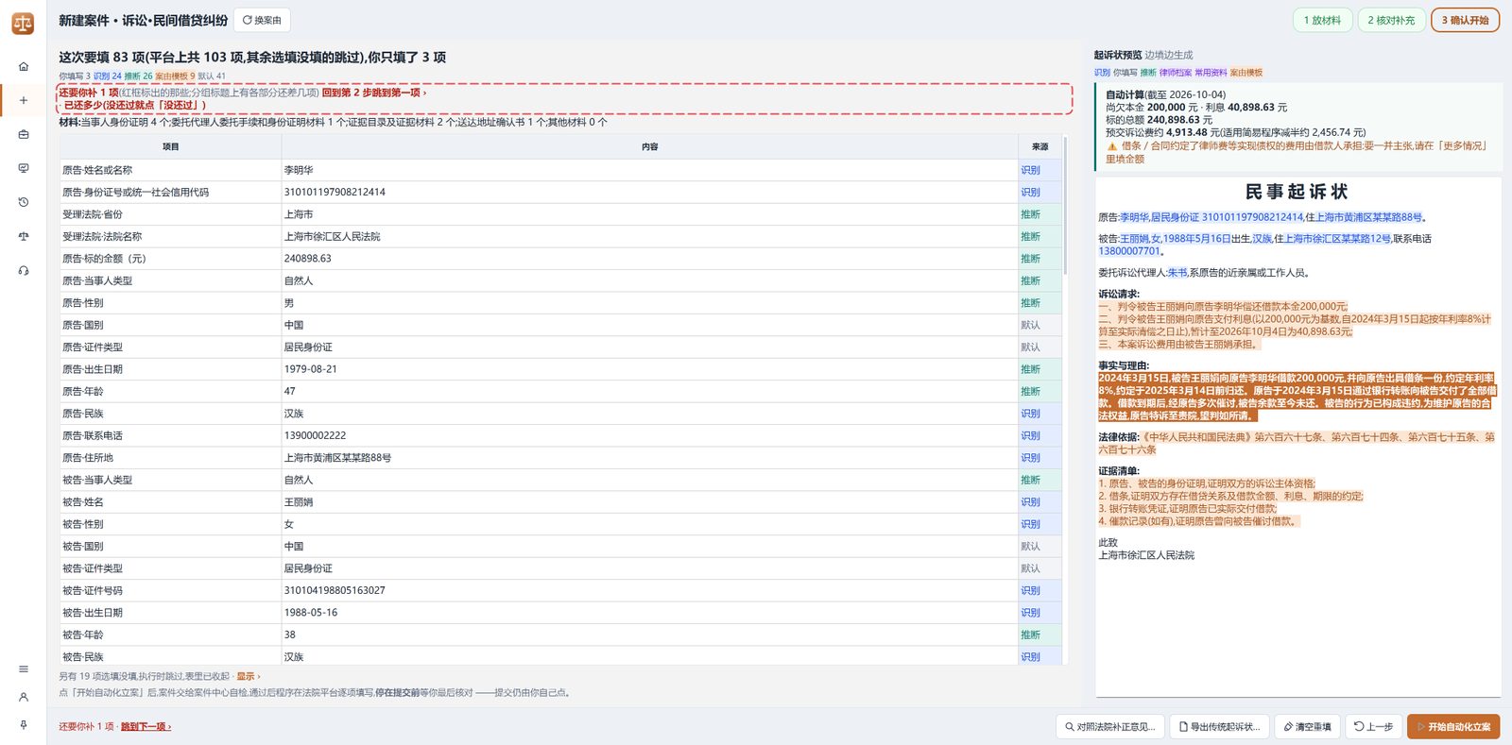The width and height of the screenshot is (1512, 745).
Task: Click the 事实与理由 highlighted paragraph
Action: [1297, 397]
